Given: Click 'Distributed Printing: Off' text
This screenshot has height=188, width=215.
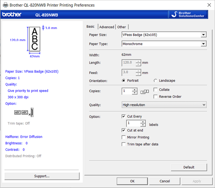Looking at the screenshot, I should tap(23, 156).
